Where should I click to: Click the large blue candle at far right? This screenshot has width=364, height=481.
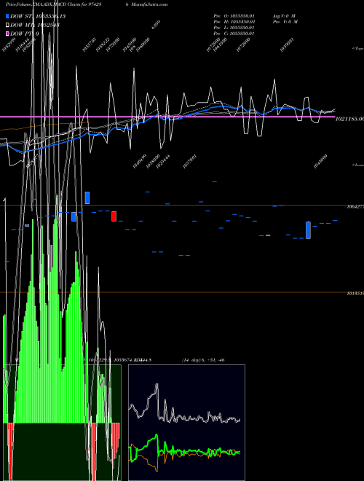pyautogui.click(x=308, y=230)
